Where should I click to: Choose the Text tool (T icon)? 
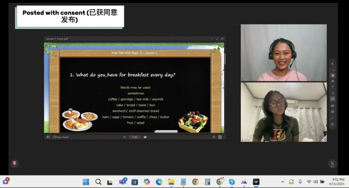tap(333, 87)
